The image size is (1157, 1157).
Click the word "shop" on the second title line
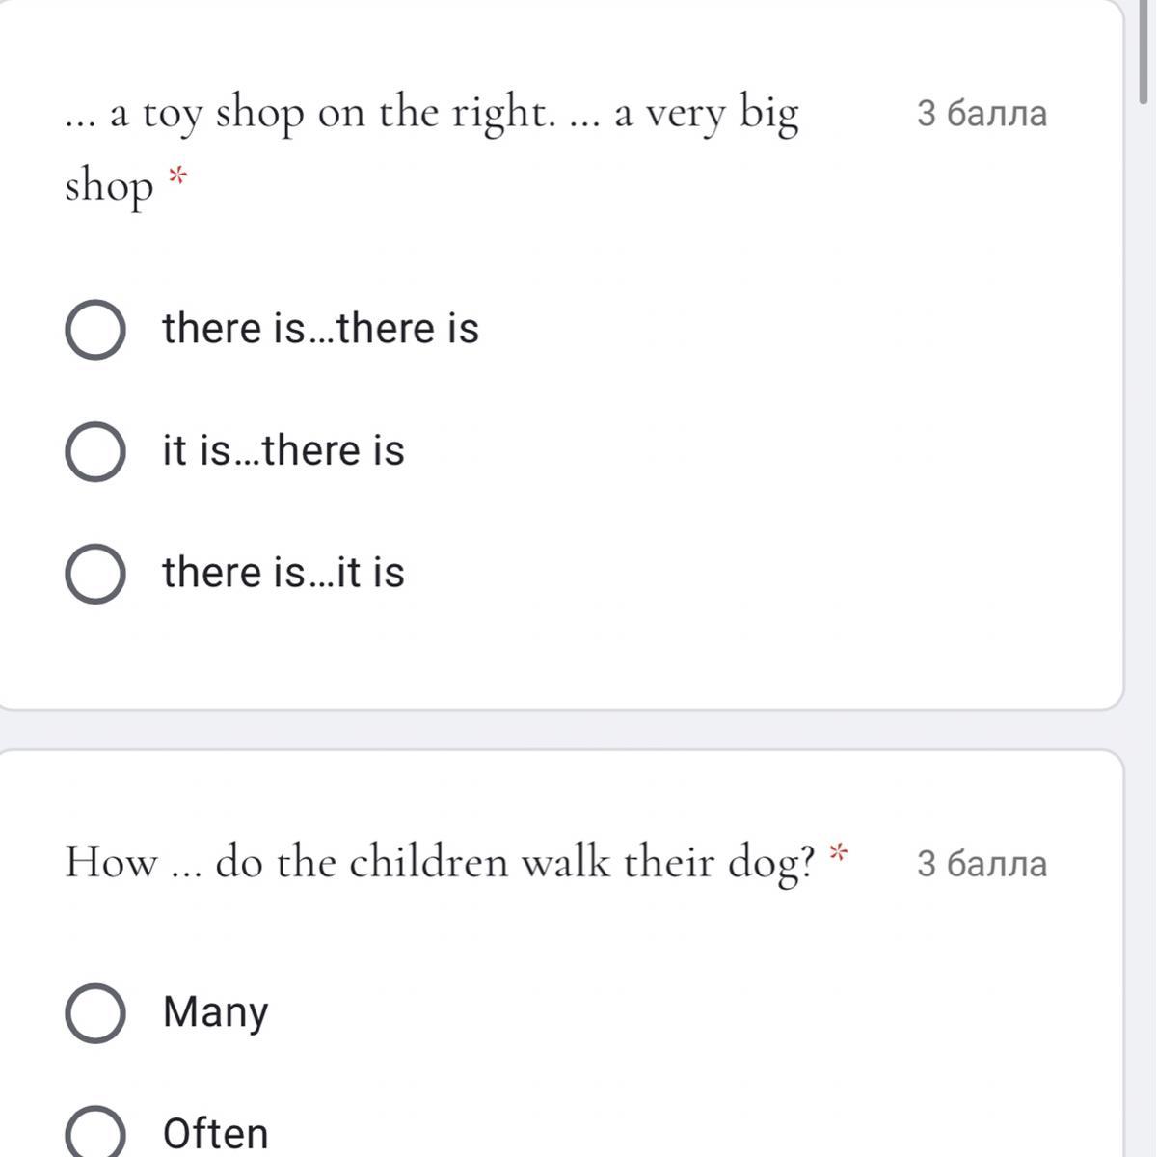tap(109, 187)
